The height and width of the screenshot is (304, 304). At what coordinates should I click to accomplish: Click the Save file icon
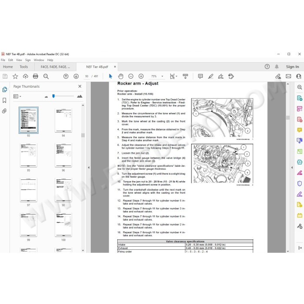5,76
